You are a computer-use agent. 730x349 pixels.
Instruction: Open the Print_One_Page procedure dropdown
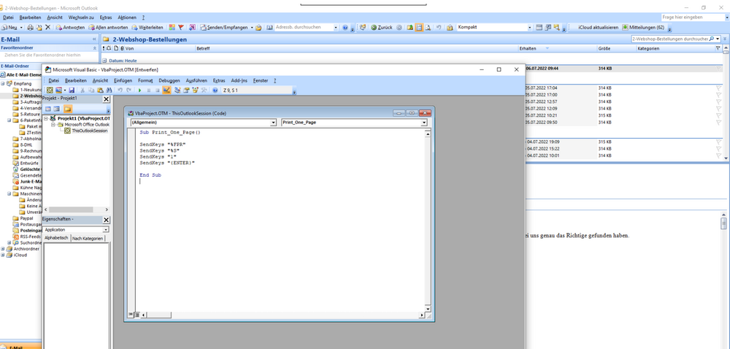[x=423, y=123]
